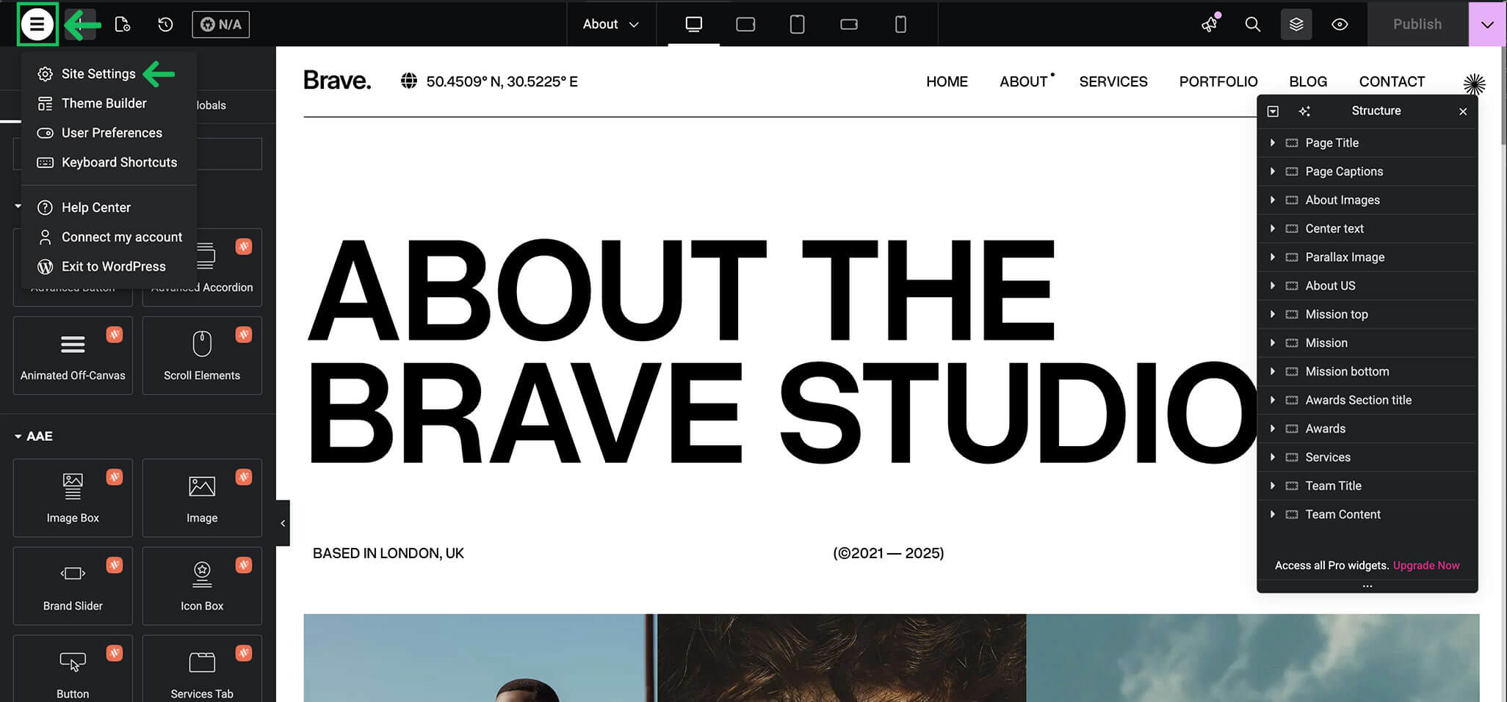Toggle the Structure layers panel button
The image size is (1507, 702).
(x=1296, y=24)
